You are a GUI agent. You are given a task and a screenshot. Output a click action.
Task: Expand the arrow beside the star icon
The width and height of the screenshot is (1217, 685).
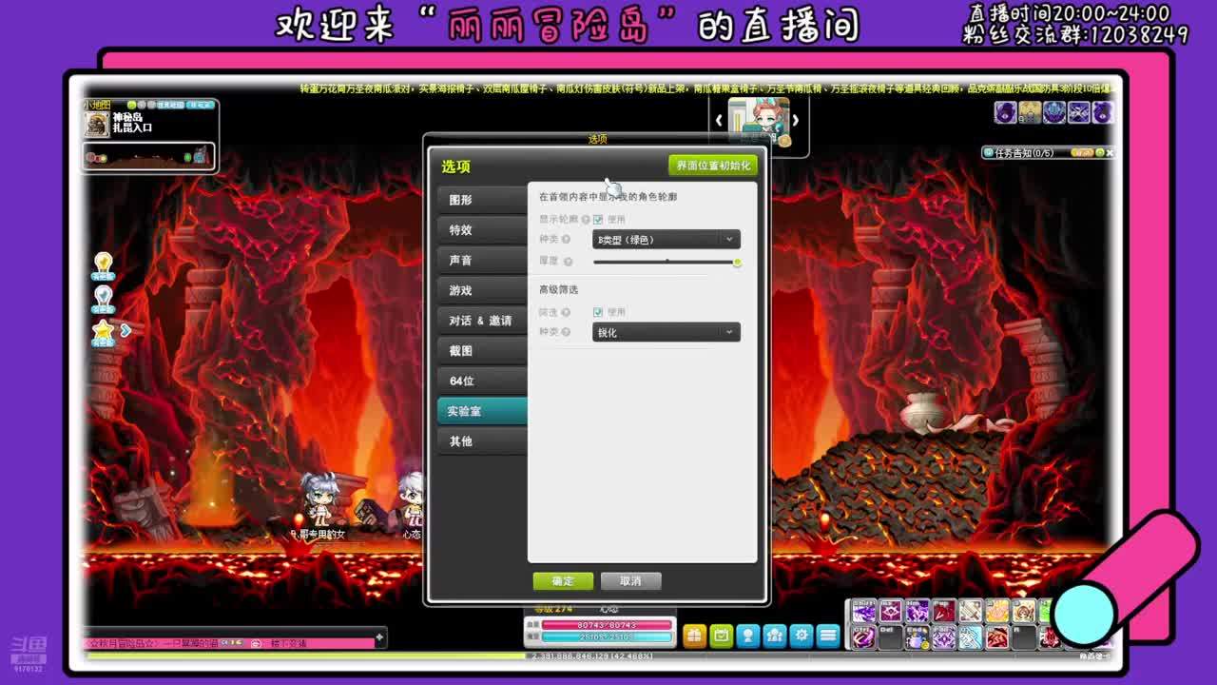tap(126, 330)
